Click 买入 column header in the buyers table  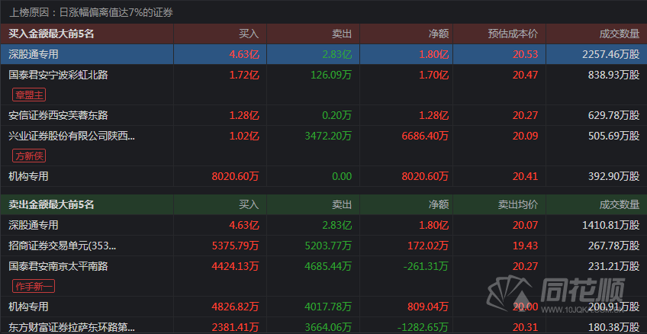point(249,34)
